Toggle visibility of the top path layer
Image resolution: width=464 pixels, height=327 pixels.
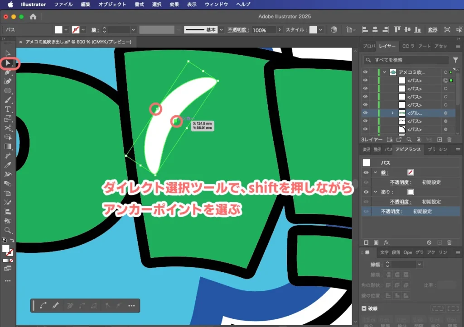coord(365,81)
